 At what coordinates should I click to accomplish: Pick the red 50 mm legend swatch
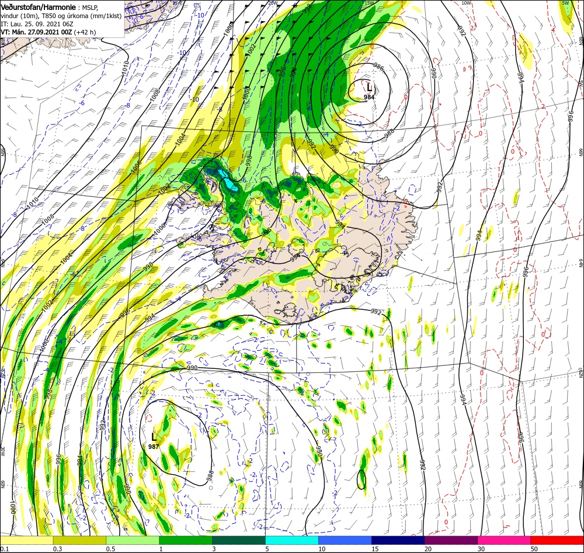(x=557, y=540)
